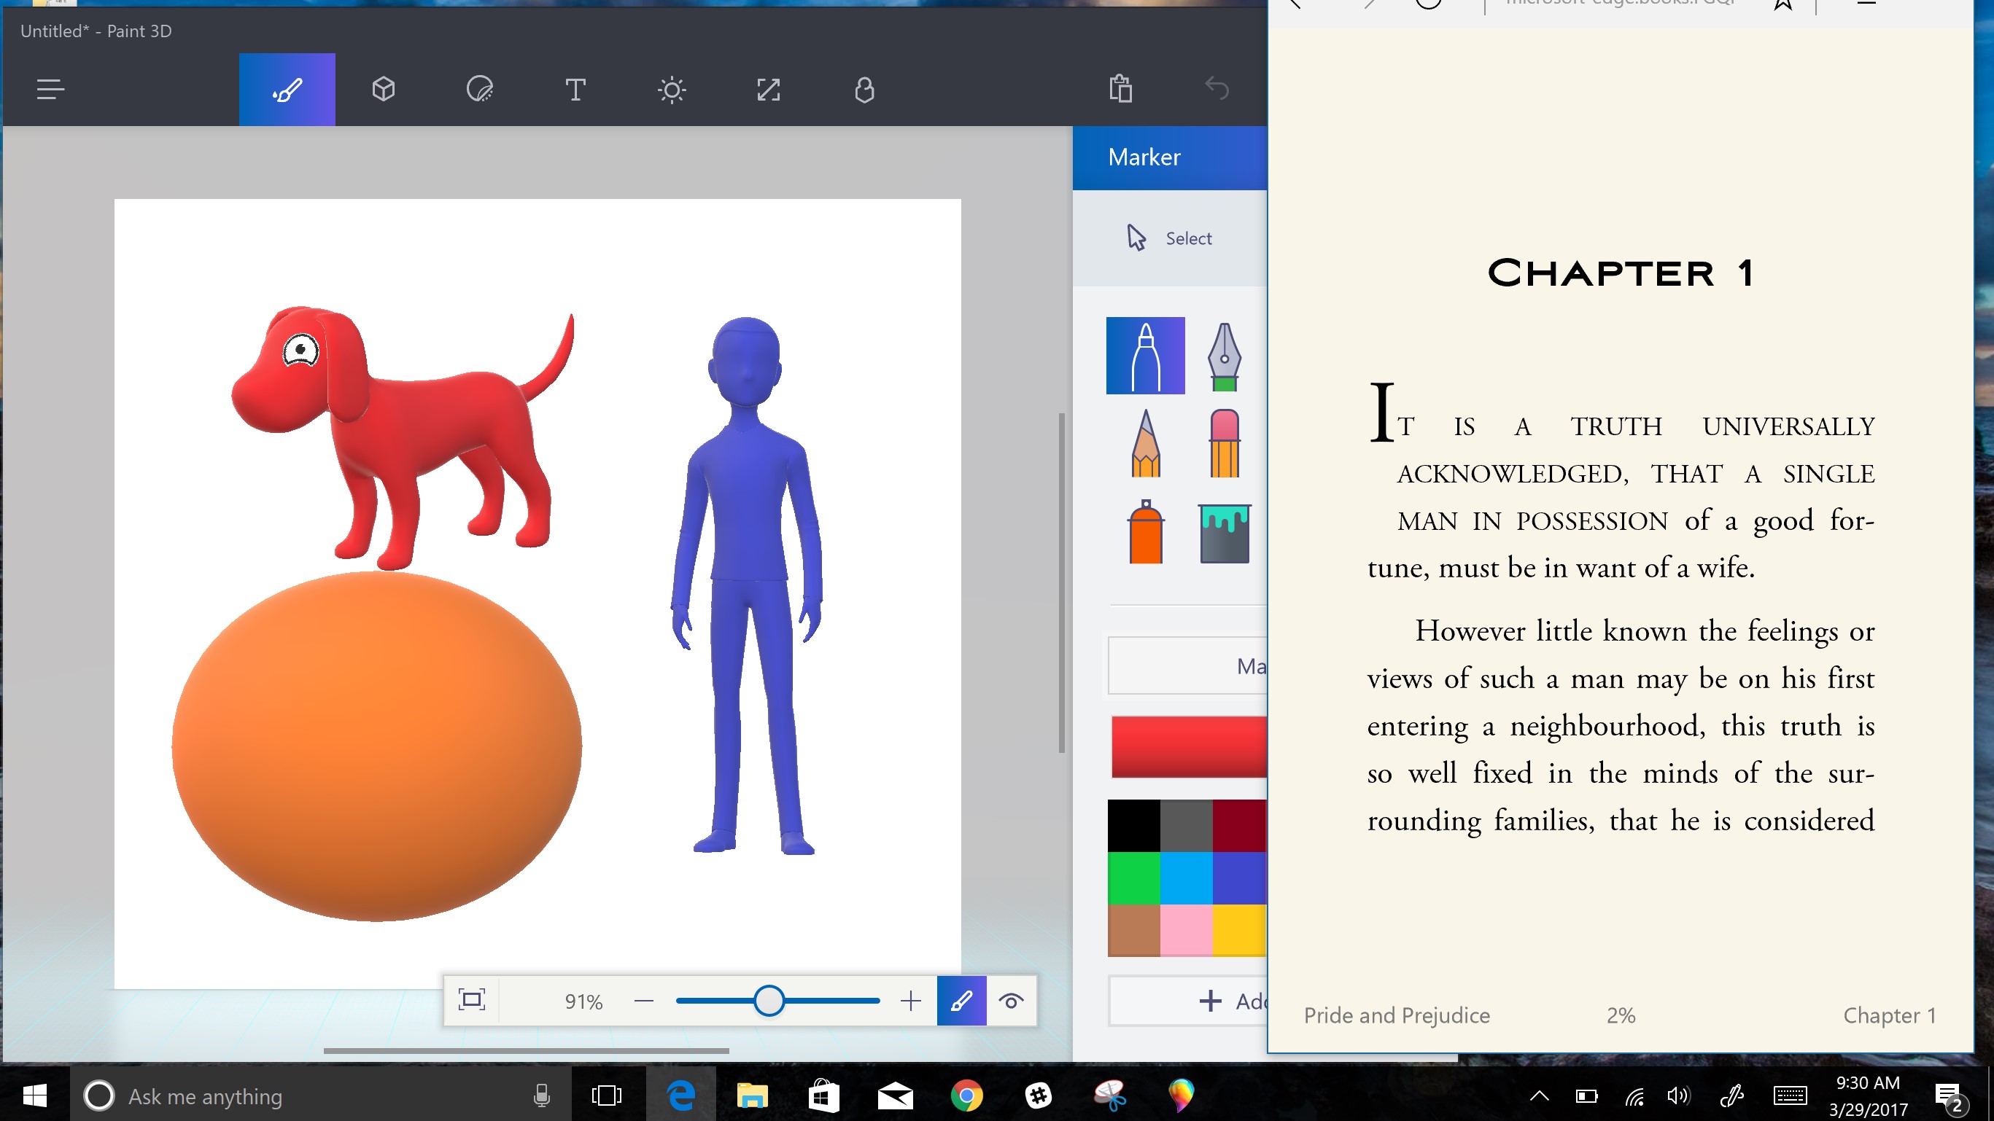Select the Marker tool
The width and height of the screenshot is (1994, 1121).
1146,356
